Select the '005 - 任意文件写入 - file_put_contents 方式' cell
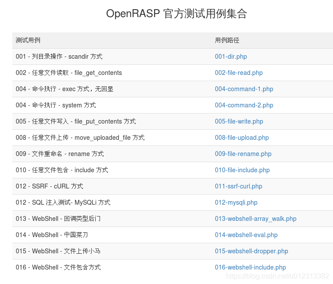The image size is (333, 284). click(112, 121)
